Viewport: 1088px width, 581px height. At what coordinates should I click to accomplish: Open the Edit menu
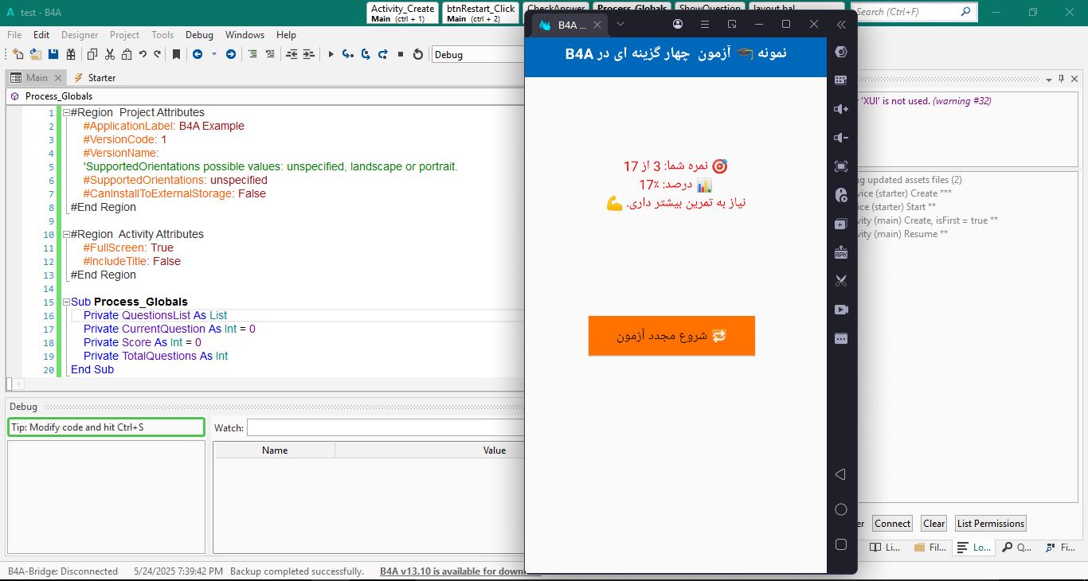[x=41, y=35]
